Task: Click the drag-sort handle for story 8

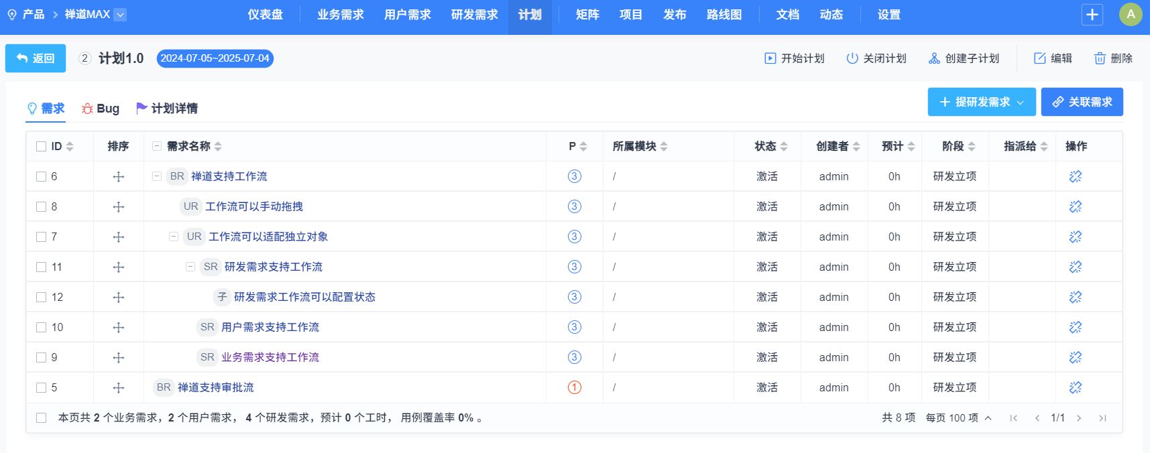Action: 119,206
